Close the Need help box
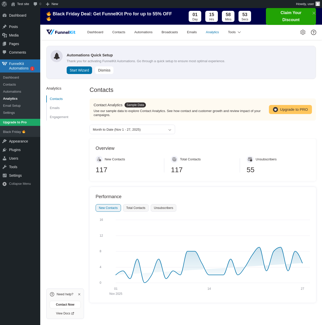The image size is (322, 325). pyautogui.click(x=79, y=294)
